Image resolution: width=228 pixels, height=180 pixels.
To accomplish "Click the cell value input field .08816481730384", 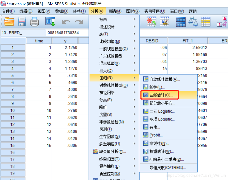I will coord(67,33).
